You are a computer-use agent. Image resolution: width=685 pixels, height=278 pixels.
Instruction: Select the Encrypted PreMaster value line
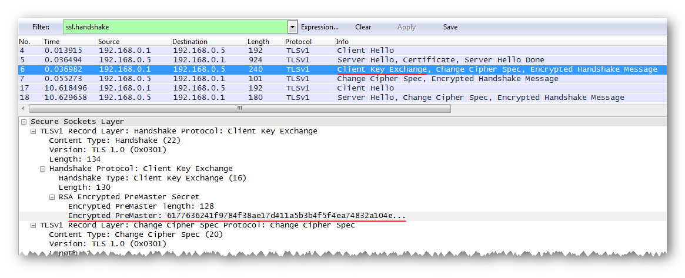(x=236, y=216)
